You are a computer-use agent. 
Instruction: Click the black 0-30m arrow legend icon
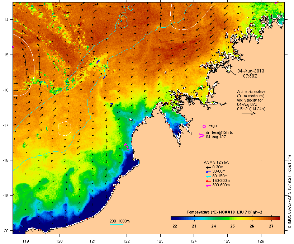coord(208,167)
